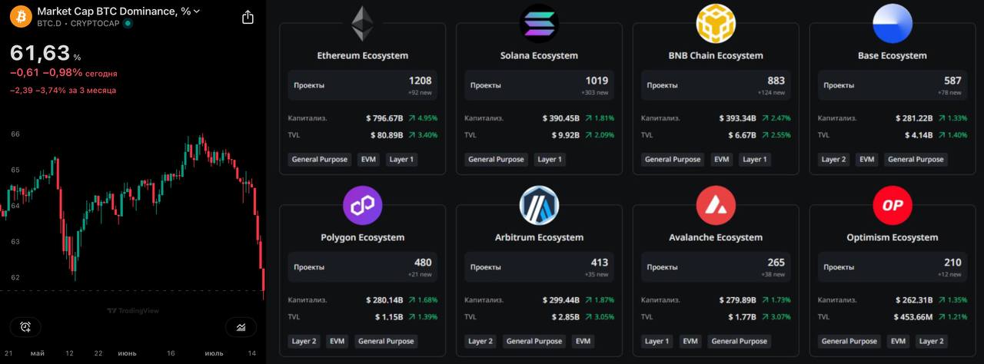Click the Arbitrum logo

pyautogui.click(x=539, y=206)
